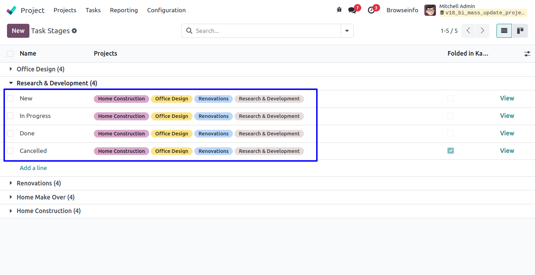Open the debug bug icon menu
The width and height of the screenshot is (535, 275).
coord(339,10)
